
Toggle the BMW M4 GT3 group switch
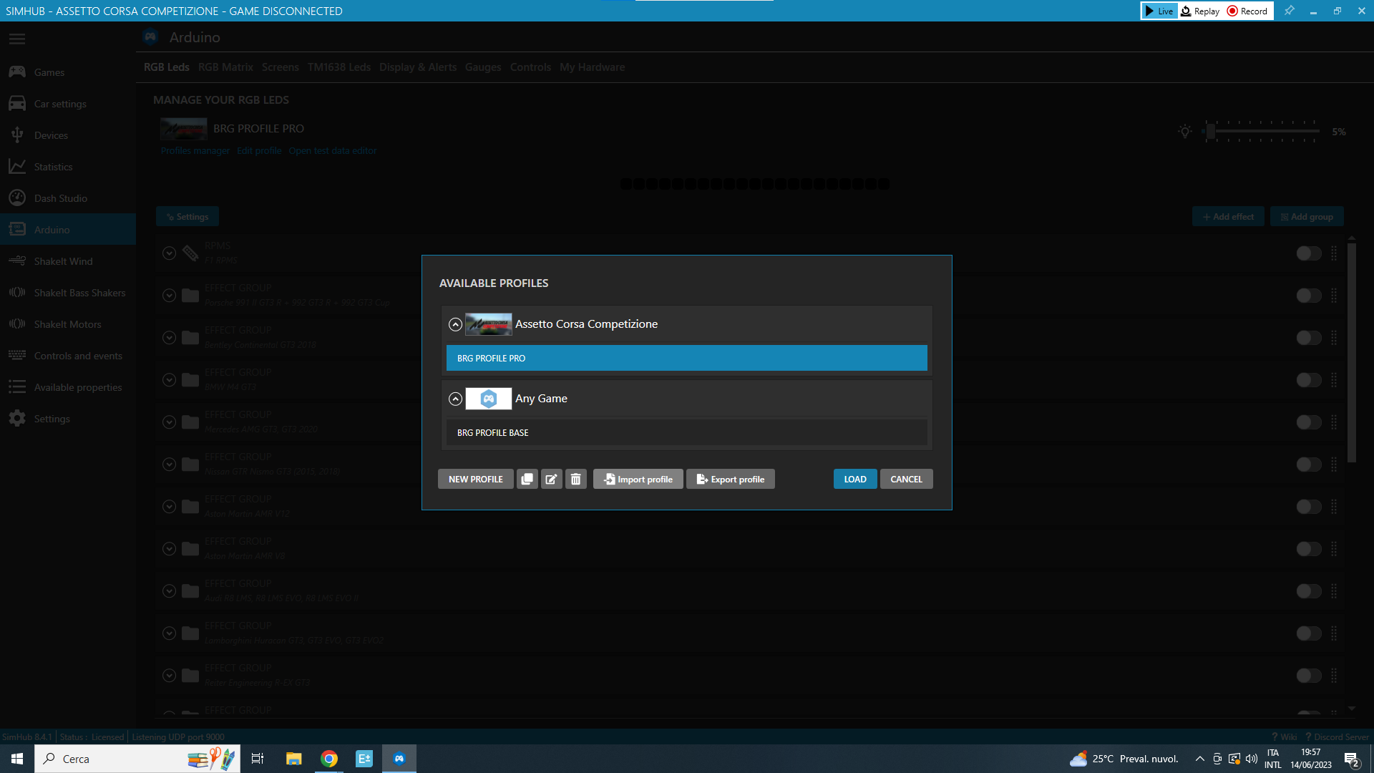click(1309, 380)
